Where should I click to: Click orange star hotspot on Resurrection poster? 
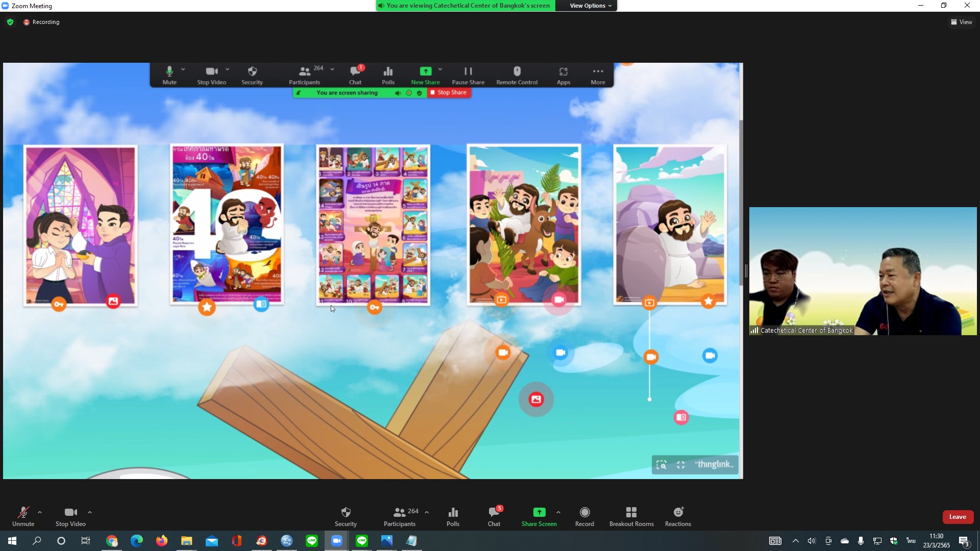coord(708,302)
